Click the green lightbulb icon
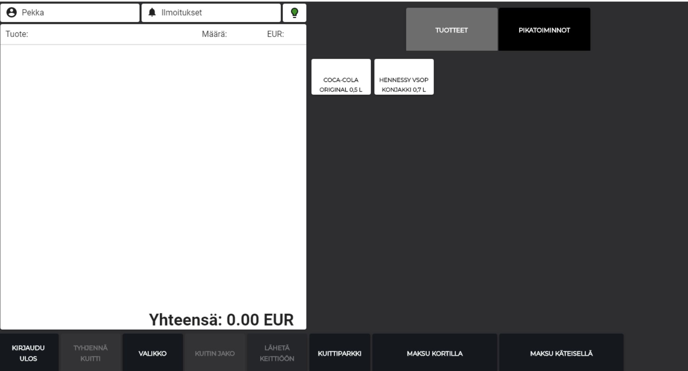 (x=294, y=13)
